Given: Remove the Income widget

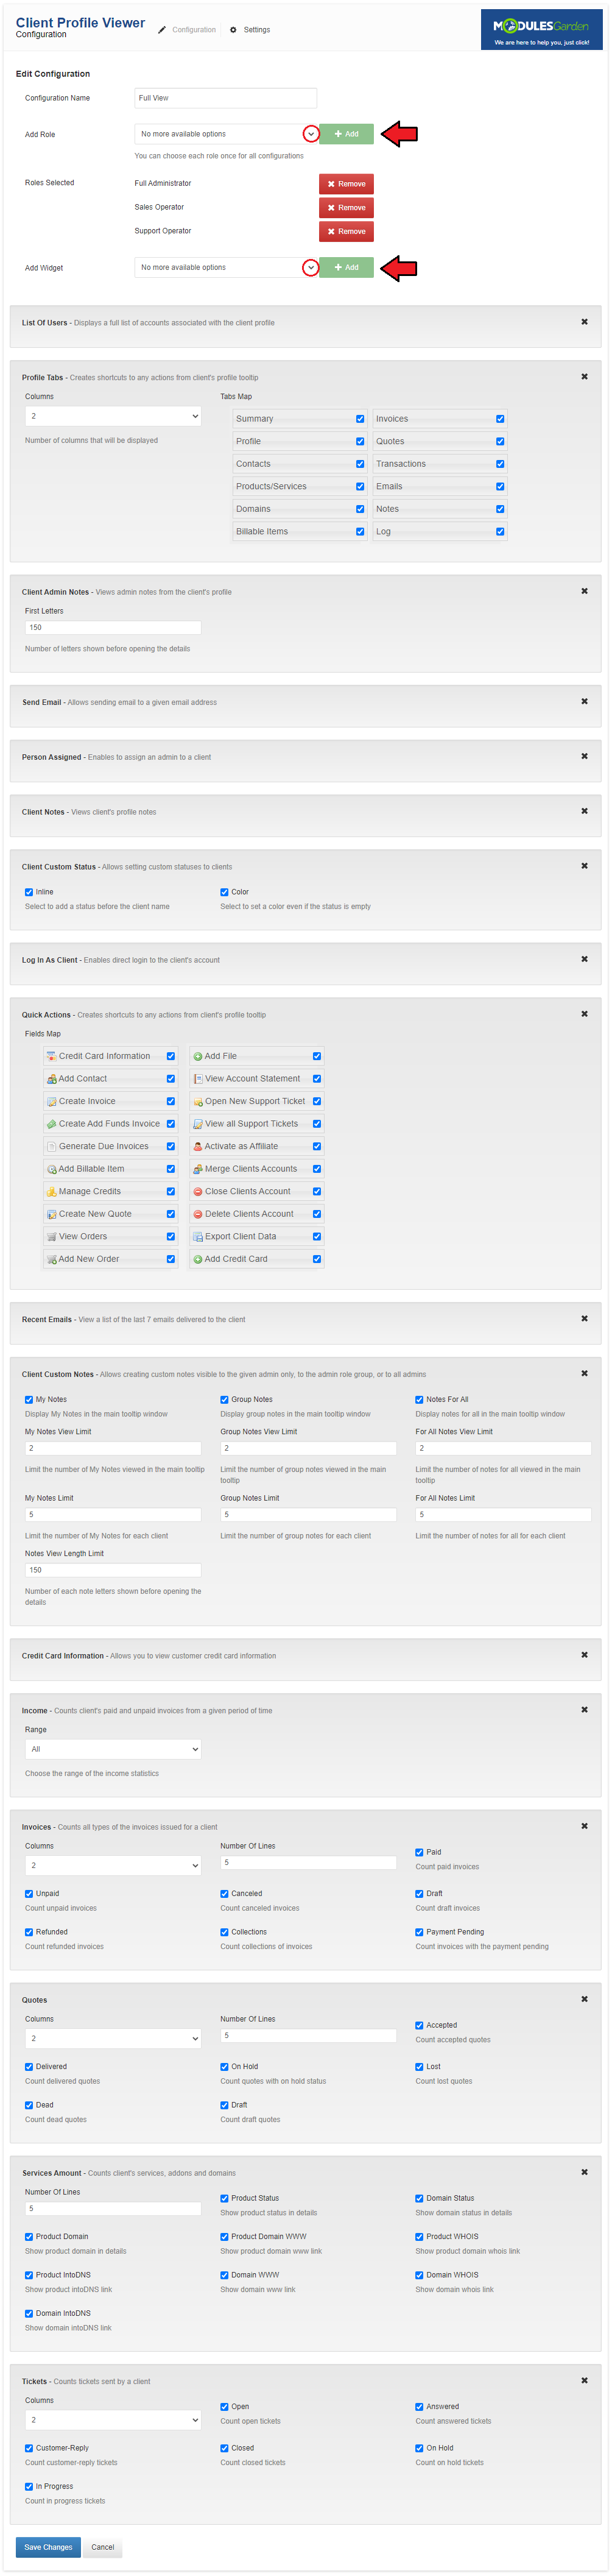Looking at the screenshot, I should [584, 1710].
